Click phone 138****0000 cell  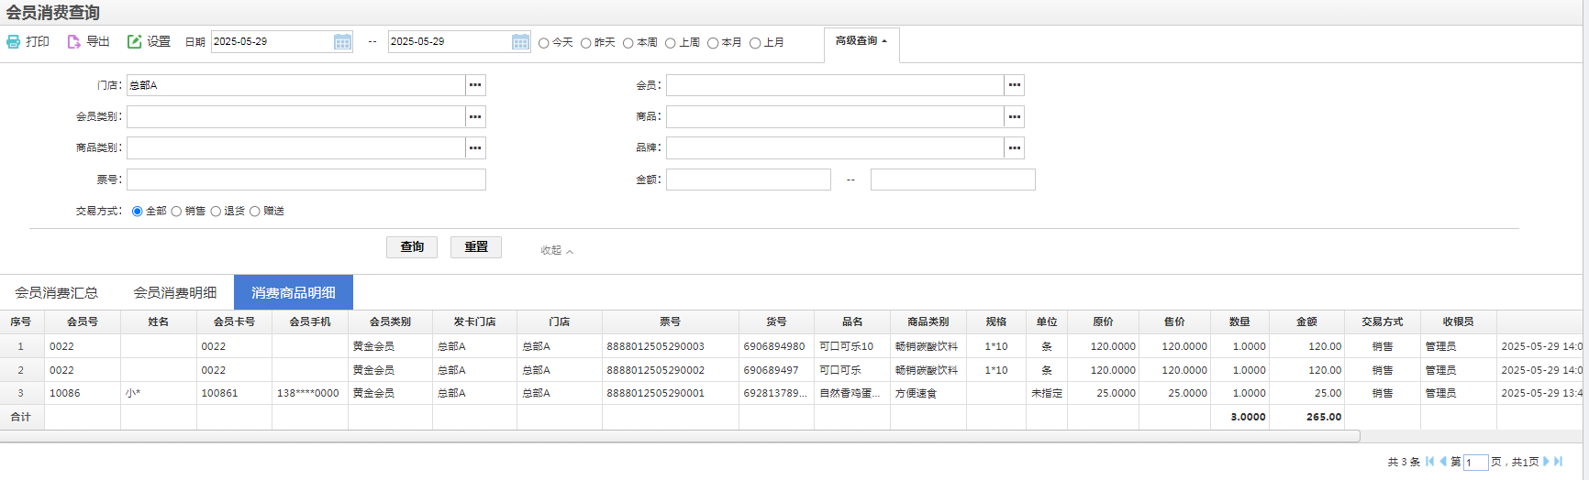point(310,393)
